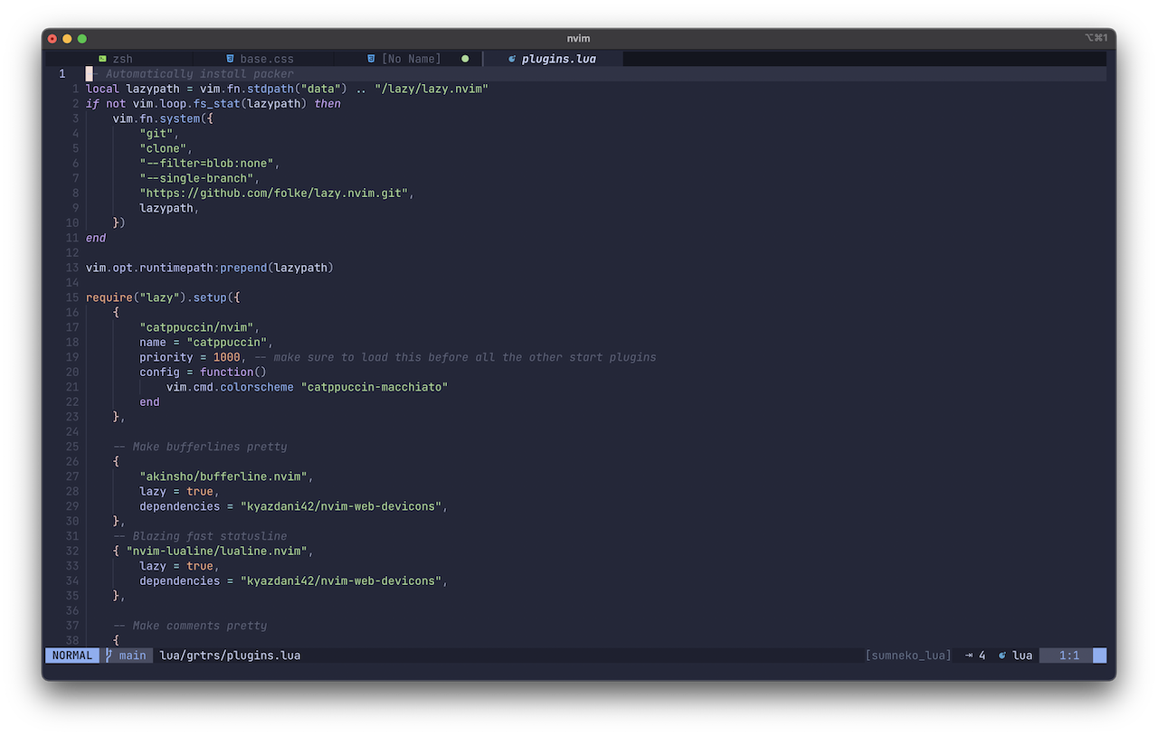Viewport: 1158px width, 736px height.
Task: Click the Lua filetype icon in the statusline
Action: (1001, 656)
